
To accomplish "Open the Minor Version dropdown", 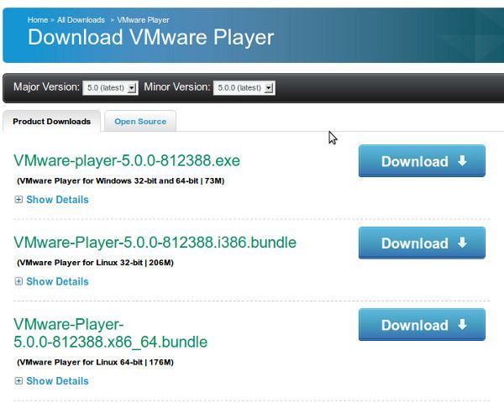I will [x=244, y=87].
